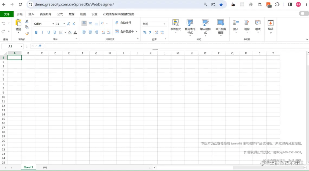Image resolution: width=309 pixels, height=171 pixels.
Task: Open the number format 常规 dropdown
Action: pos(164,24)
